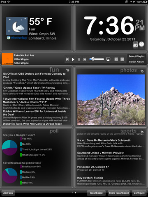Open Disney in Talks With Niki Caro headline
Image resolution: width=148 pixels, height=197 pixels.
pos(32,124)
